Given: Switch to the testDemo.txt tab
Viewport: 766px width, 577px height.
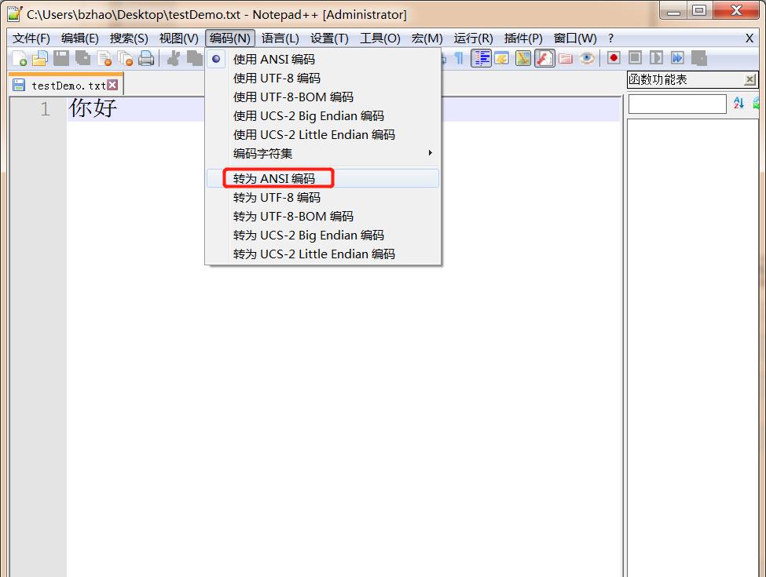Looking at the screenshot, I should [x=68, y=86].
